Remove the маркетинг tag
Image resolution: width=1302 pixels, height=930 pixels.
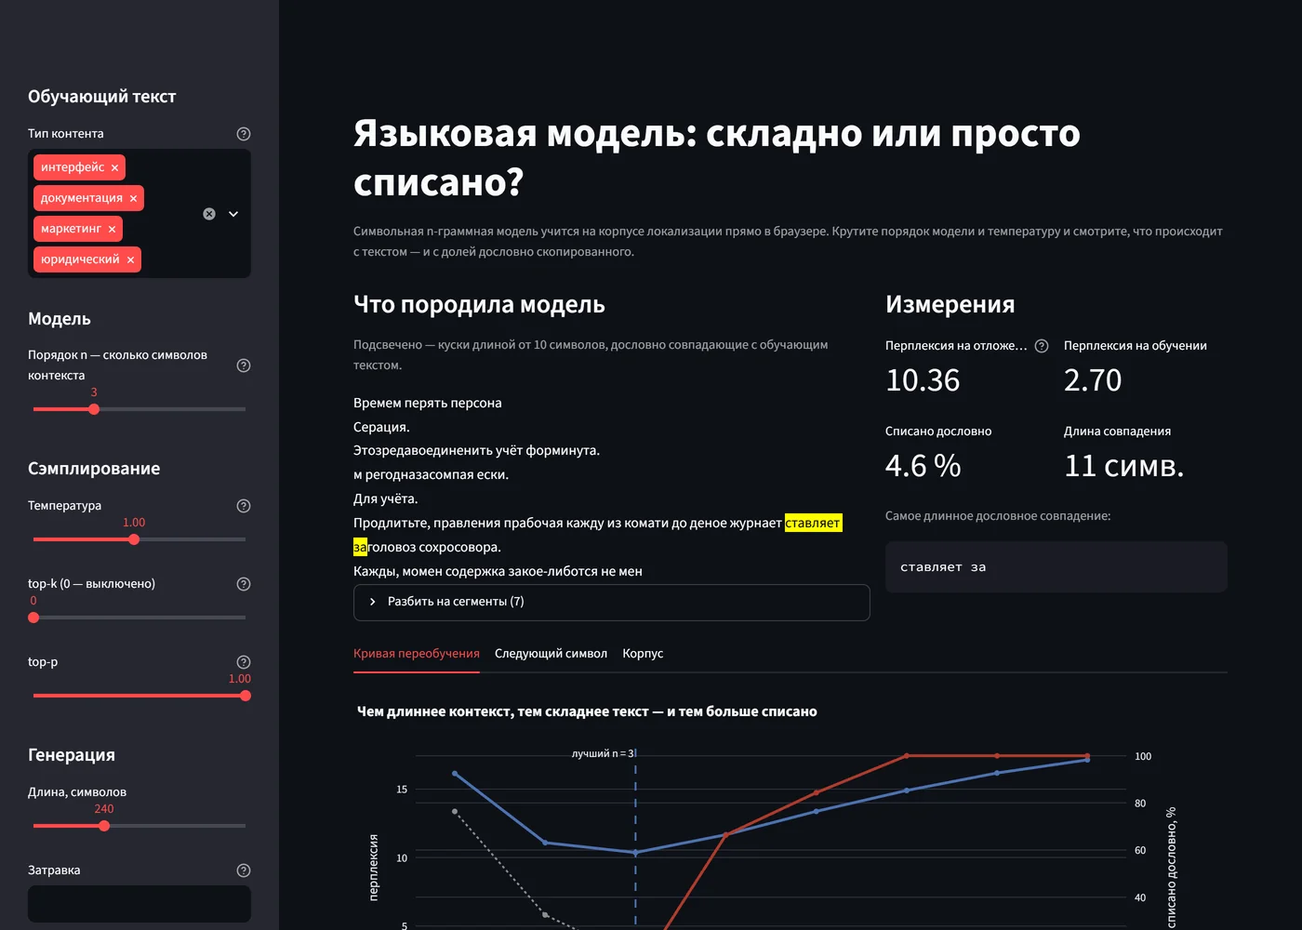point(112,229)
